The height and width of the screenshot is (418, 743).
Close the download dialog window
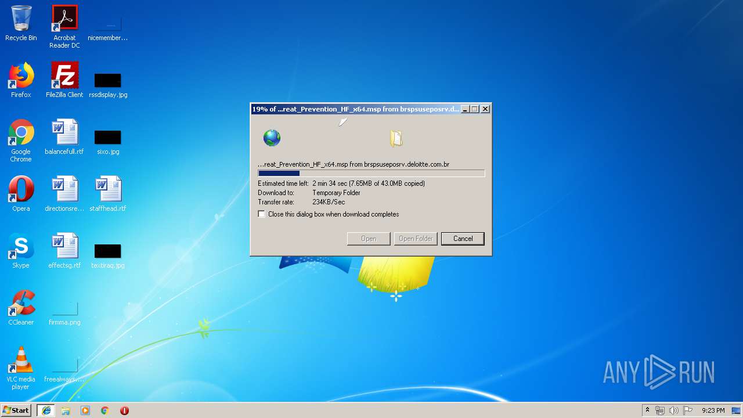pos(485,109)
